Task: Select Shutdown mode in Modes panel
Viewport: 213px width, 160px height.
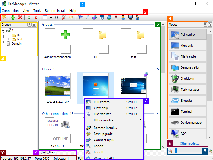Action: 188,78
